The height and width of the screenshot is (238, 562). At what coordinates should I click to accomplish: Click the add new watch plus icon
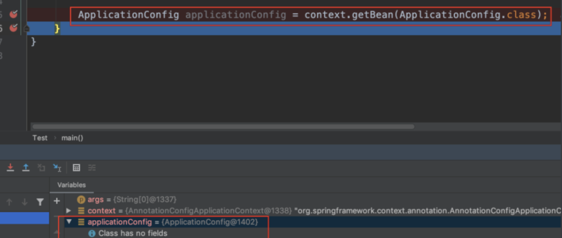[x=57, y=201]
